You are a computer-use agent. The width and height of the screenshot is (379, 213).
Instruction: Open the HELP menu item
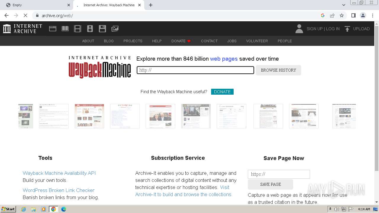click(x=157, y=41)
